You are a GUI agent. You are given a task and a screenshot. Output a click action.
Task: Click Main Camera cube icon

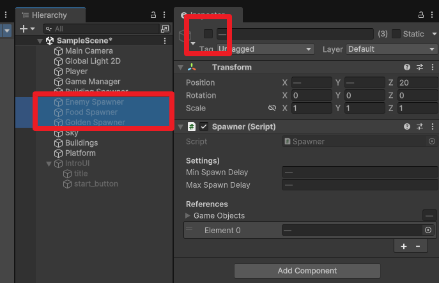pos(58,51)
